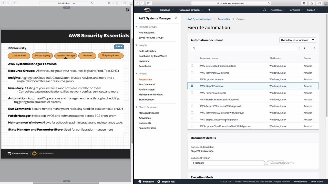328x184 pixels.
Task: Go to next page of automation documents
Action: [x=314, y=48]
